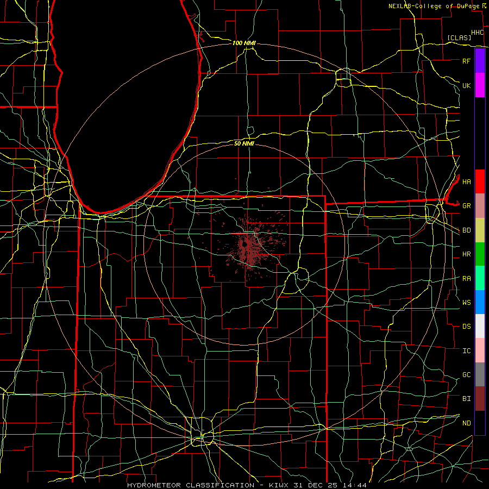This screenshot has width=489, height=489.
Task: Click the ND black legend color swatch
Action: pos(480,423)
